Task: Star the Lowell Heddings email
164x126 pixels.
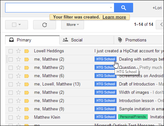Action: tap(18, 51)
